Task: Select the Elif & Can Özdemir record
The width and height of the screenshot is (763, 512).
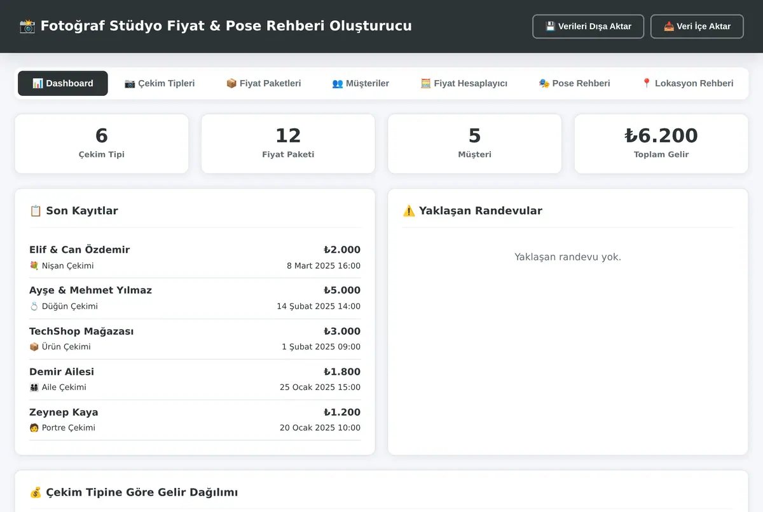Action: click(195, 257)
